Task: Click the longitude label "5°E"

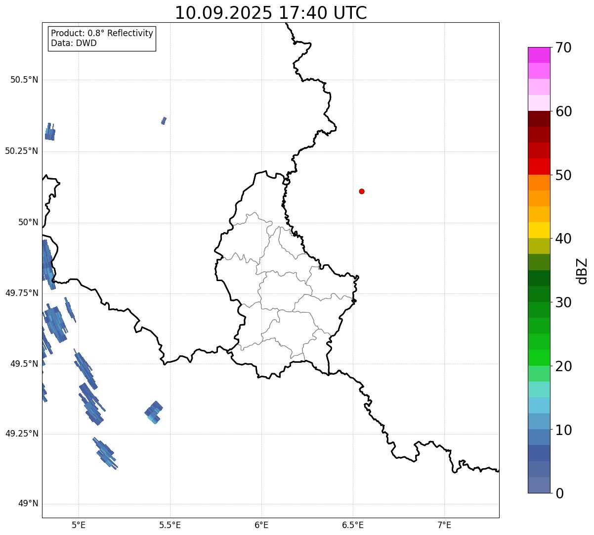Action: 79,525
